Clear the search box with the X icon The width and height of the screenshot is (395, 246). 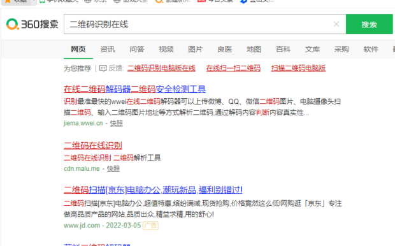pos(336,24)
